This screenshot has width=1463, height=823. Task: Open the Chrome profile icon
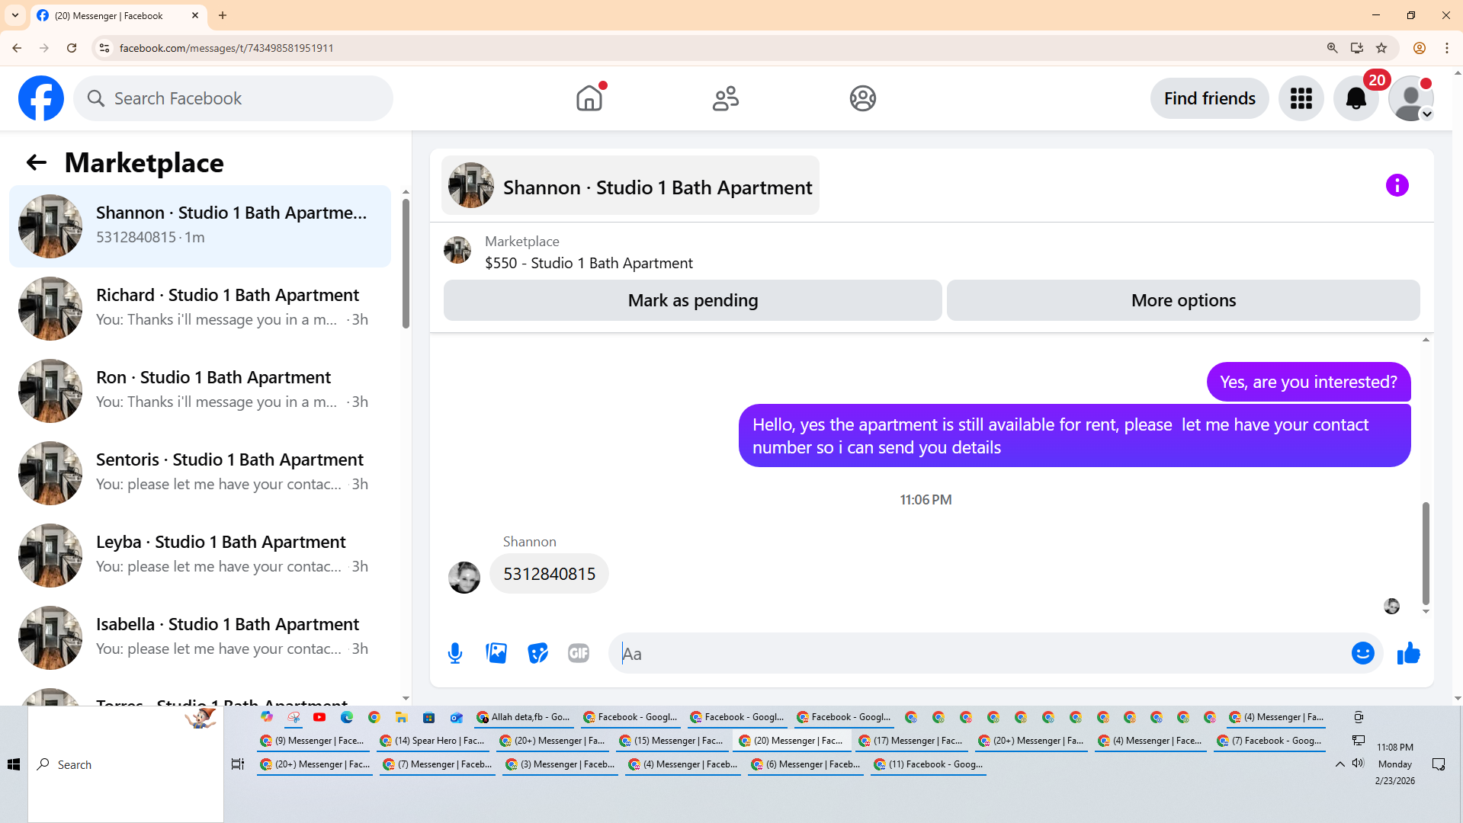tap(1419, 48)
